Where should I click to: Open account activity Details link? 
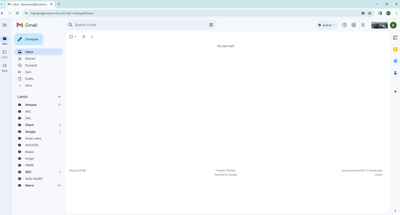pos(378,175)
